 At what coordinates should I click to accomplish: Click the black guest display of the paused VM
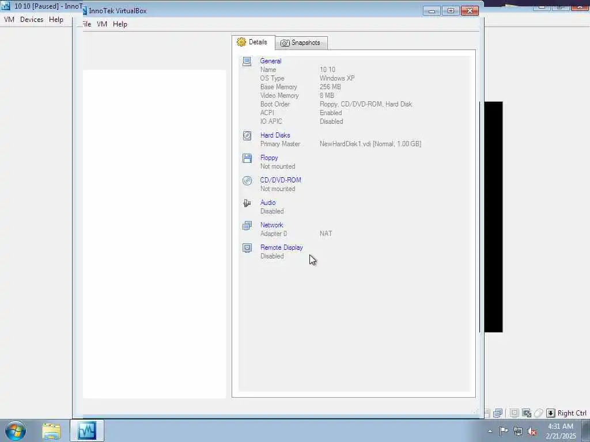pos(493,217)
